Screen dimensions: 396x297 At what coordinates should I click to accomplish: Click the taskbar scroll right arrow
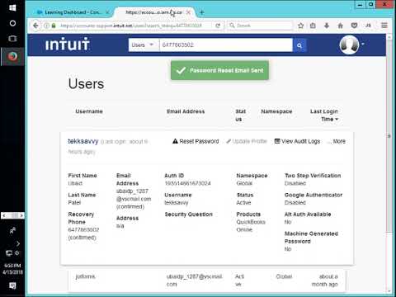[x=21, y=215]
